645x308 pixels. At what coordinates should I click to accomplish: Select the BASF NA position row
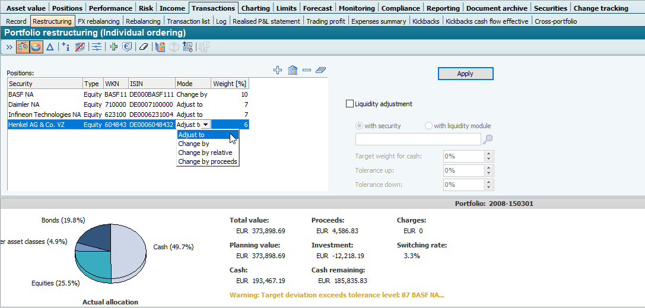(45, 94)
